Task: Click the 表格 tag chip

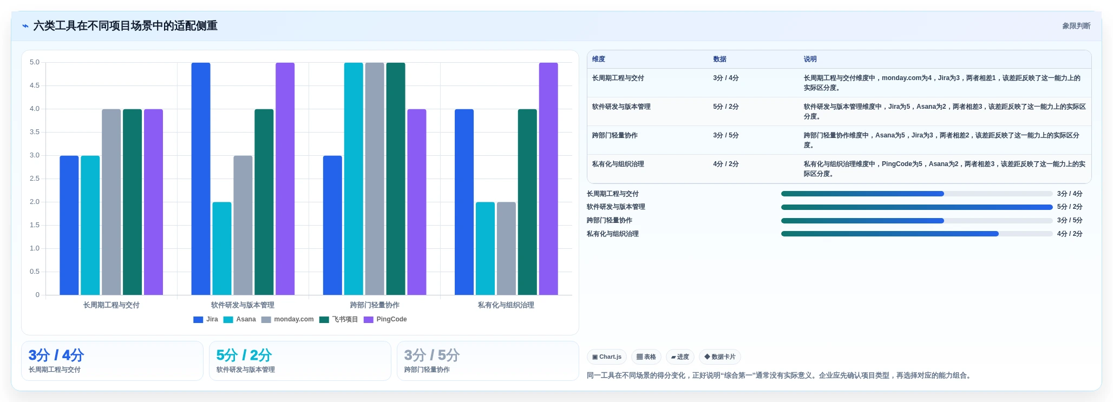Action: point(646,357)
